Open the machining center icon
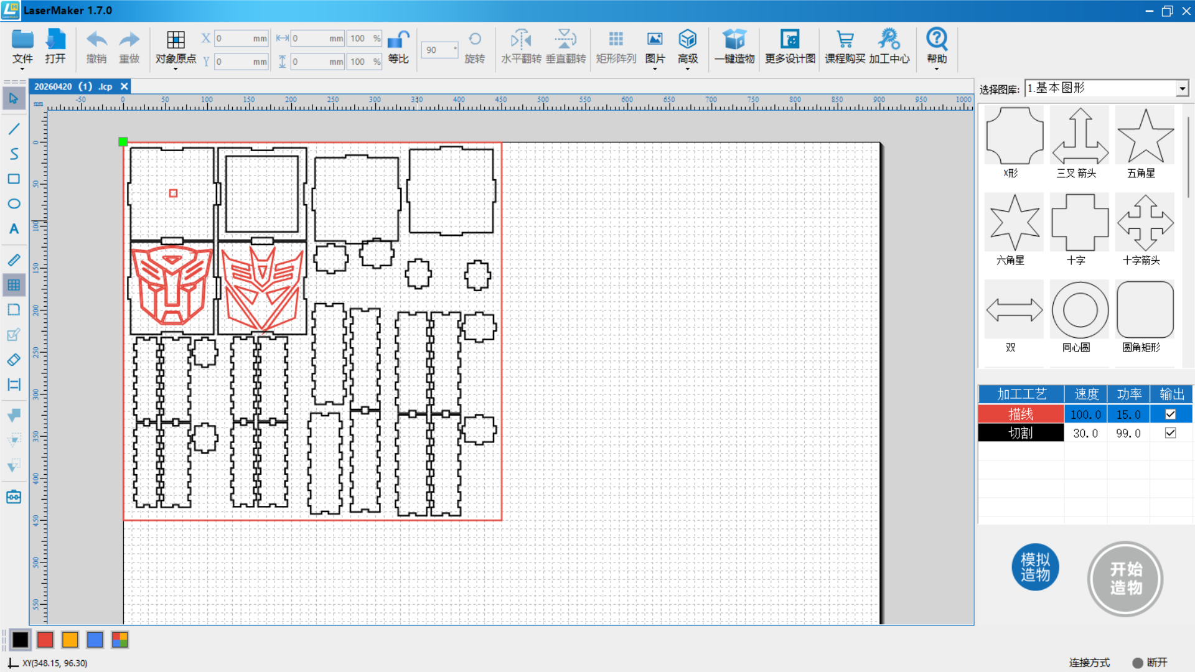This screenshot has width=1195, height=672. pyautogui.click(x=889, y=39)
